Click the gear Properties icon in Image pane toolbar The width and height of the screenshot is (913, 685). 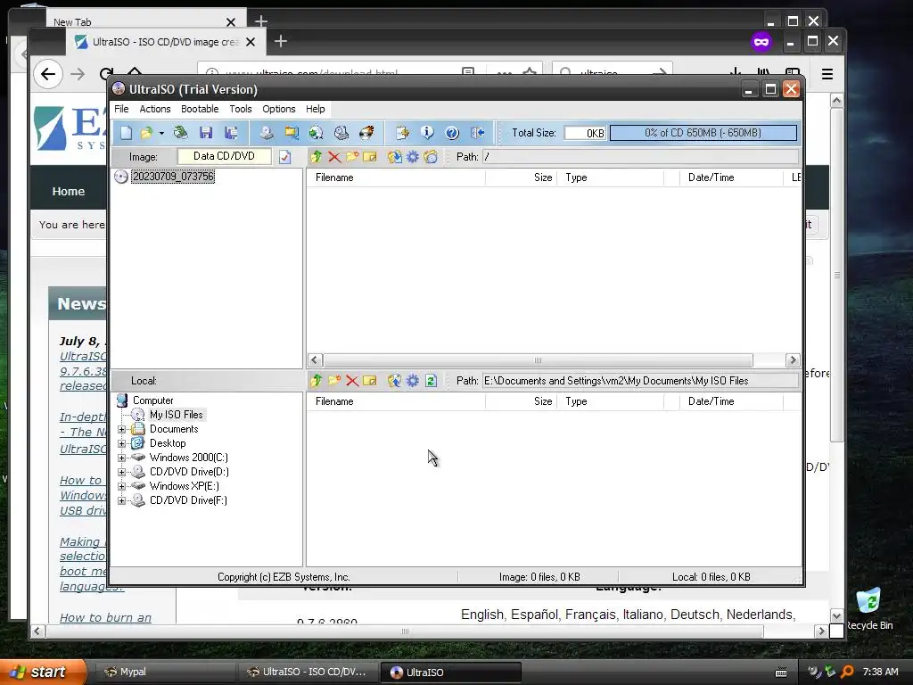(x=412, y=157)
